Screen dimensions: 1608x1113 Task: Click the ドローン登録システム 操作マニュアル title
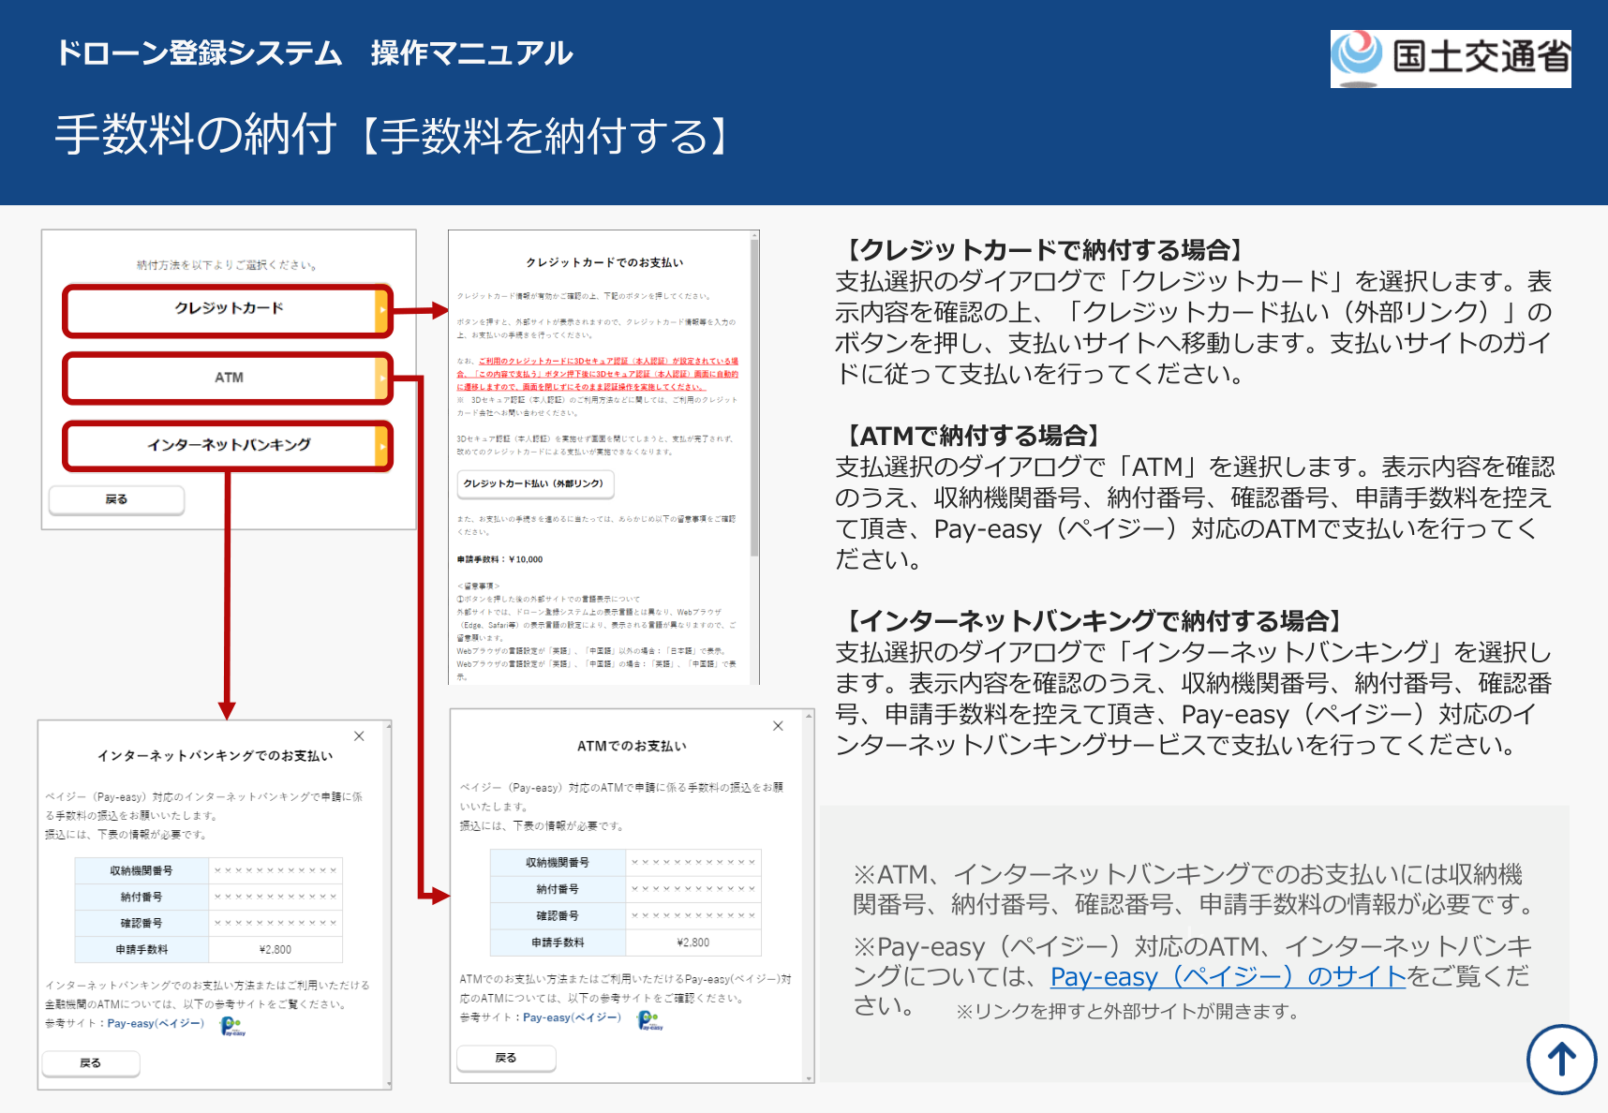point(315,53)
